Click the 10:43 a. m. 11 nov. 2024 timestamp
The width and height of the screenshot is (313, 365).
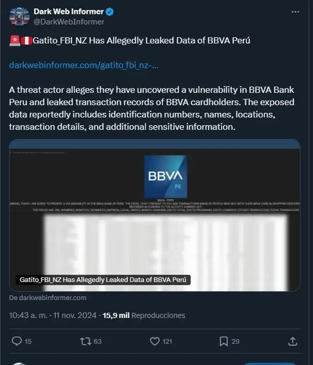[52, 315]
